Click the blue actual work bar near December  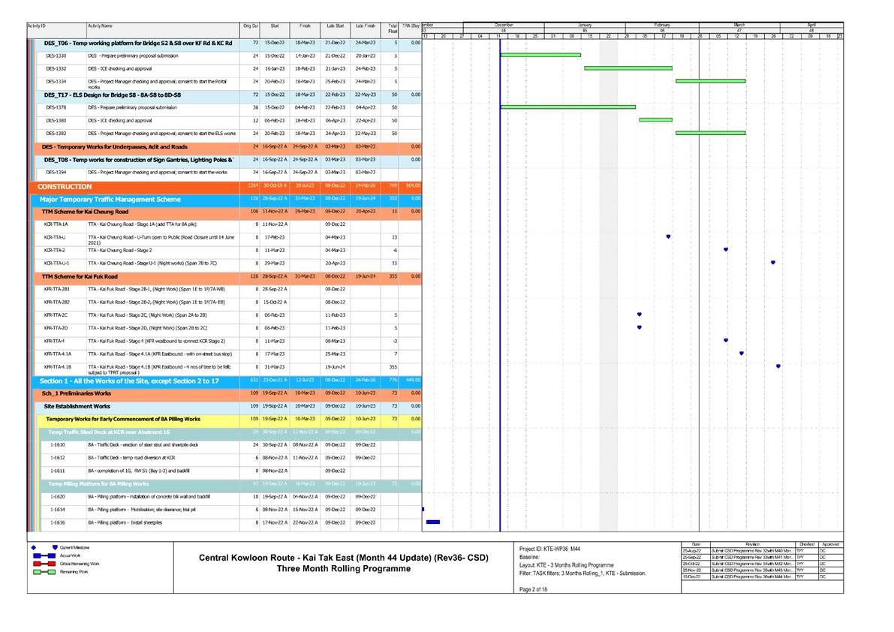(433, 521)
